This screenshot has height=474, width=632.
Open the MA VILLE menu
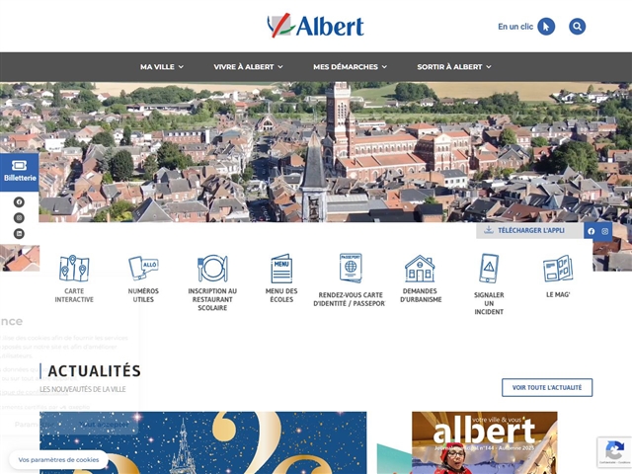pyautogui.click(x=162, y=67)
